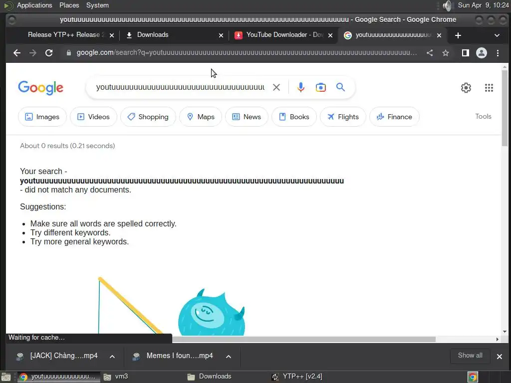This screenshot has height=383, width=511.
Task: Open a new Chrome tab
Action: 458,35
